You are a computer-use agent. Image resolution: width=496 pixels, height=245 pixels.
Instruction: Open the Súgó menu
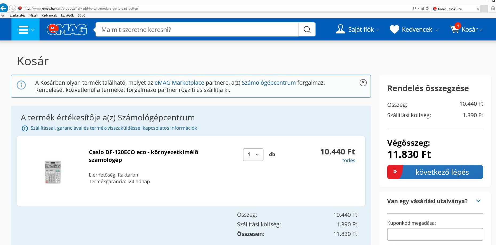(81, 15)
